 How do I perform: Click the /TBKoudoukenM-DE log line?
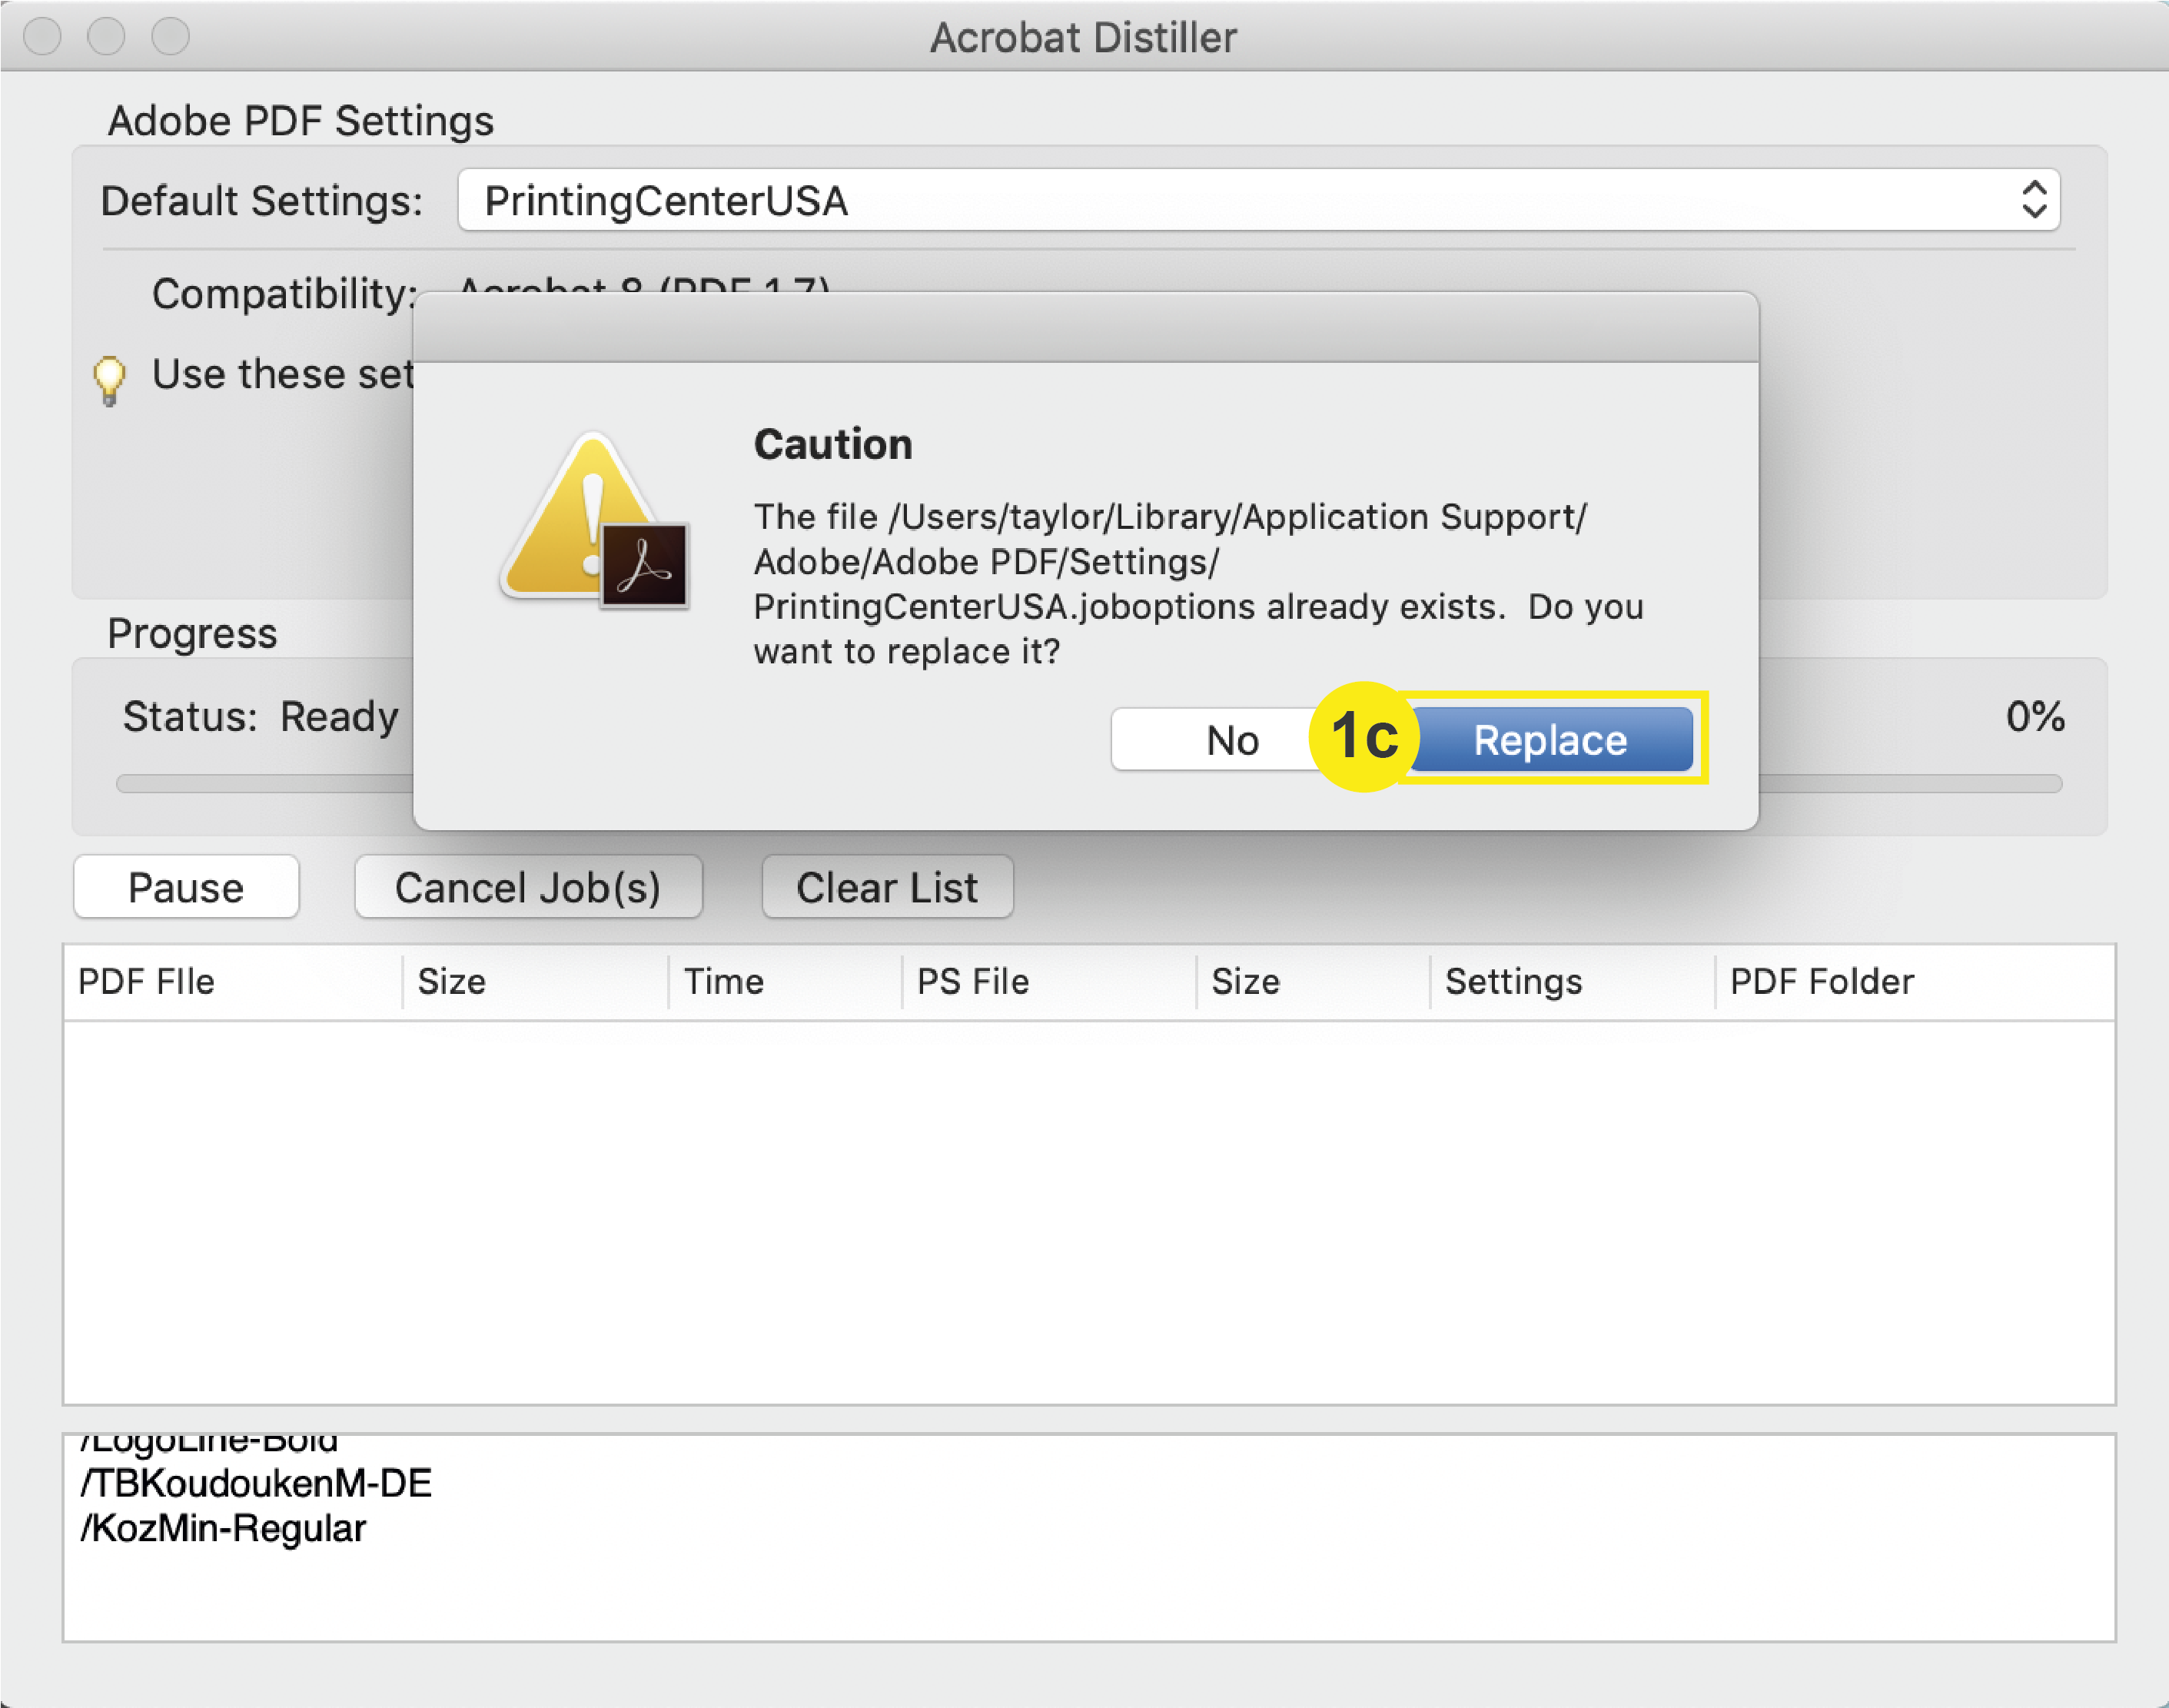coord(256,1483)
